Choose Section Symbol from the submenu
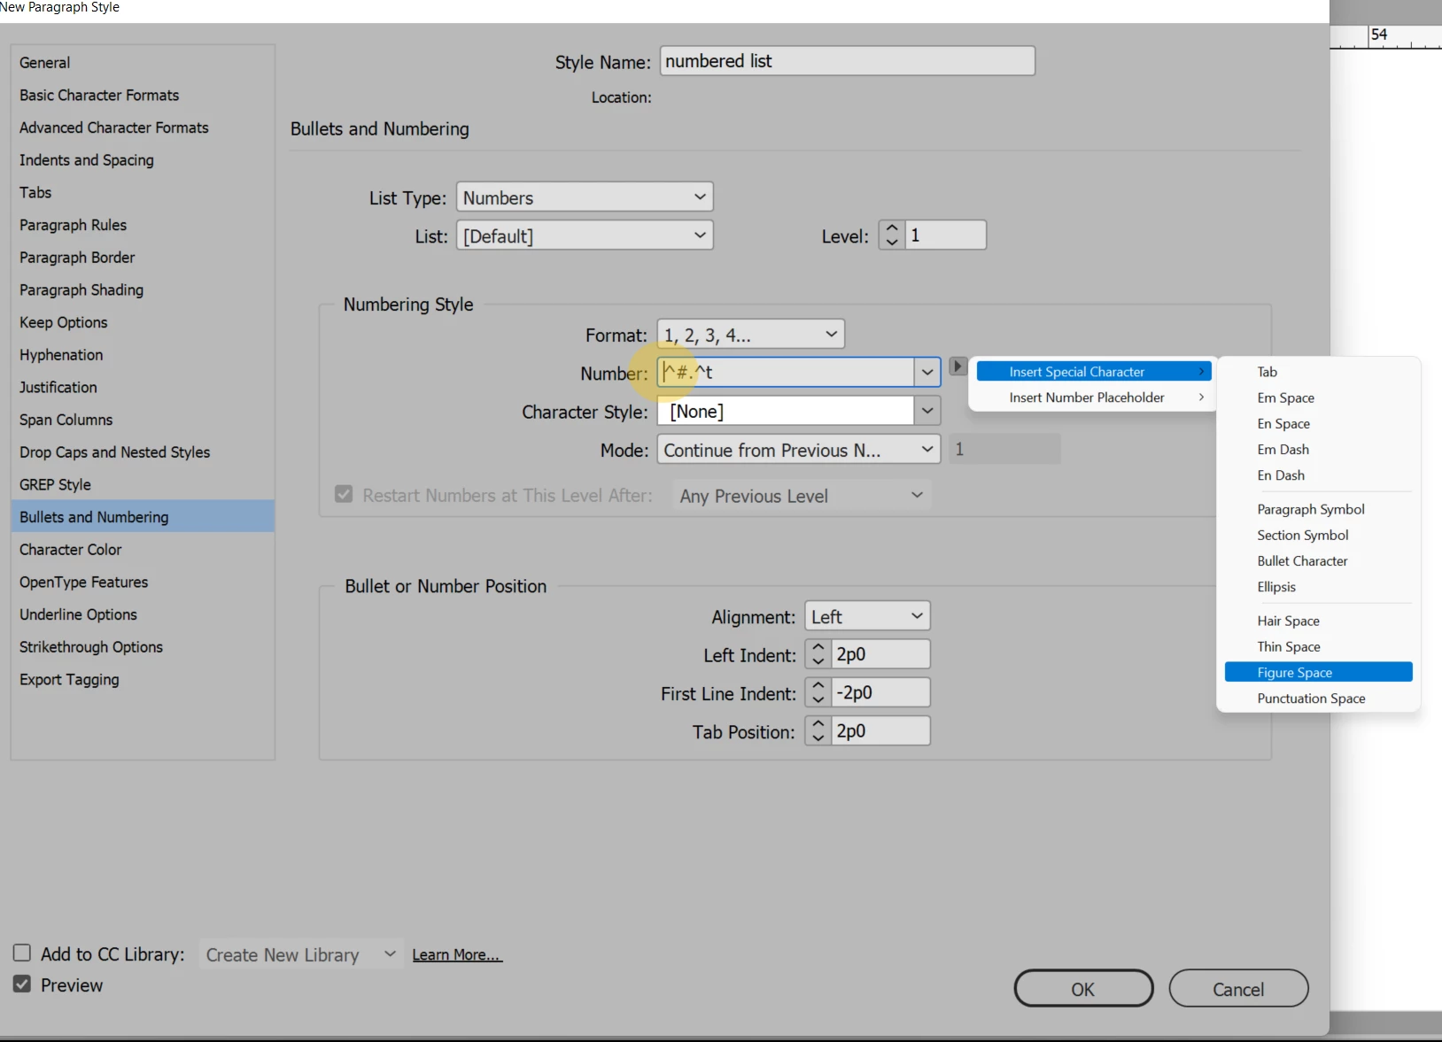Image resolution: width=1442 pixels, height=1042 pixels. [1318, 535]
